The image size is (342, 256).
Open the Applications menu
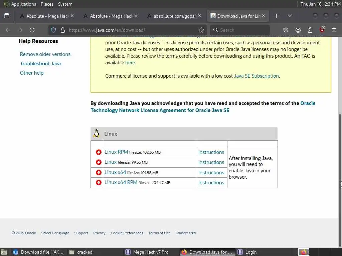pyautogui.click(x=24, y=4)
